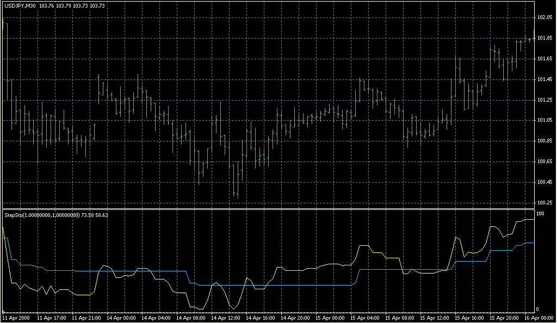Click the indicator scale 0 label
Image resolution: width=557 pixels, height=323 pixels.
click(537, 309)
